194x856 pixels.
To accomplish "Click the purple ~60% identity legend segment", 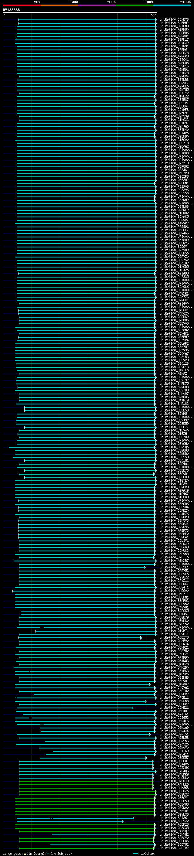I will pyautogui.click(x=97, y=5).
